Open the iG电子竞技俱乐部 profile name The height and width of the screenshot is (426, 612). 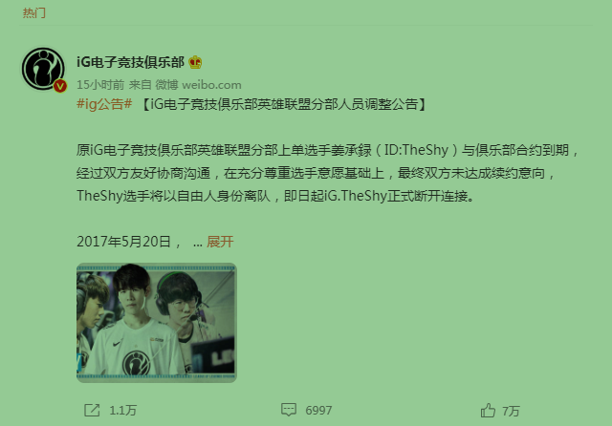(130, 62)
